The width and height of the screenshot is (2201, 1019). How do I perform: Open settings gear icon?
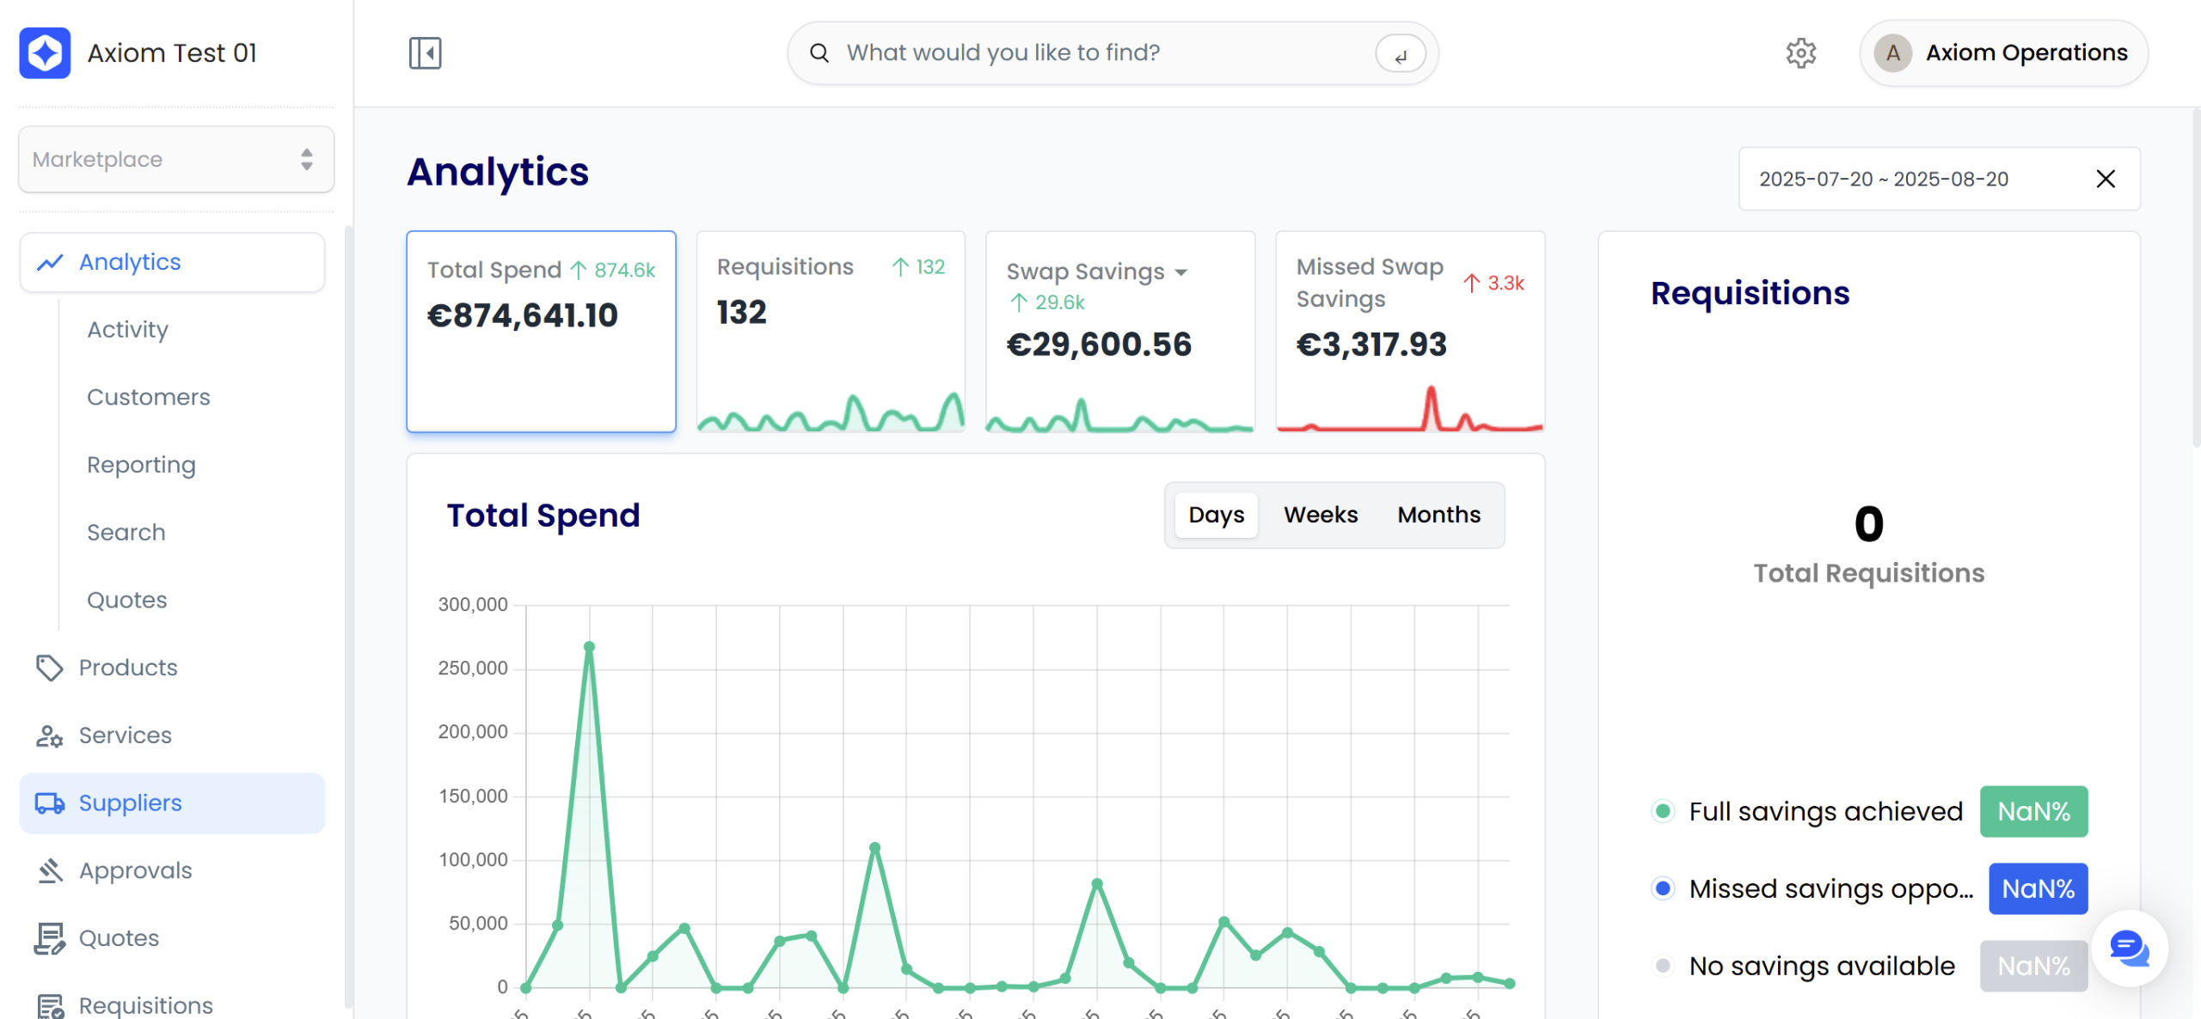1800,53
